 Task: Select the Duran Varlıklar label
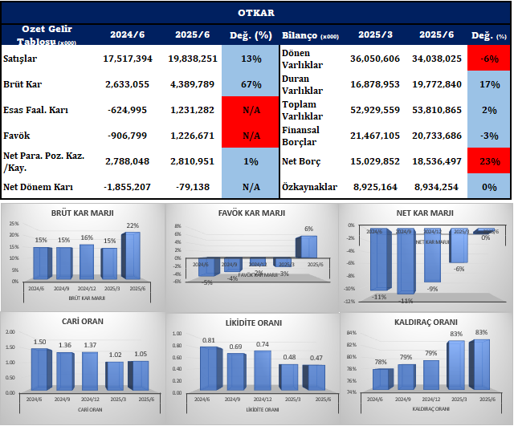tap(302, 84)
